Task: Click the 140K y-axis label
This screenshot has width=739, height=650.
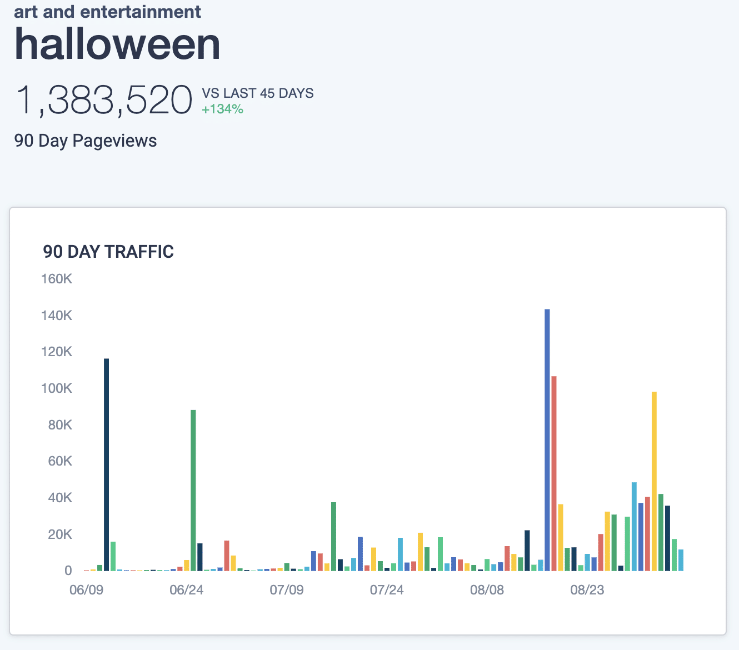Action: tap(57, 316)
